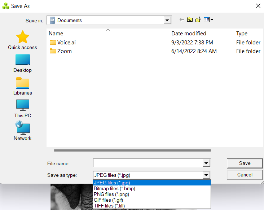This screenshot has width=264, height=210.
Task: Pick Bitmap files (*.bmp) option
Action: coord(114,188)
